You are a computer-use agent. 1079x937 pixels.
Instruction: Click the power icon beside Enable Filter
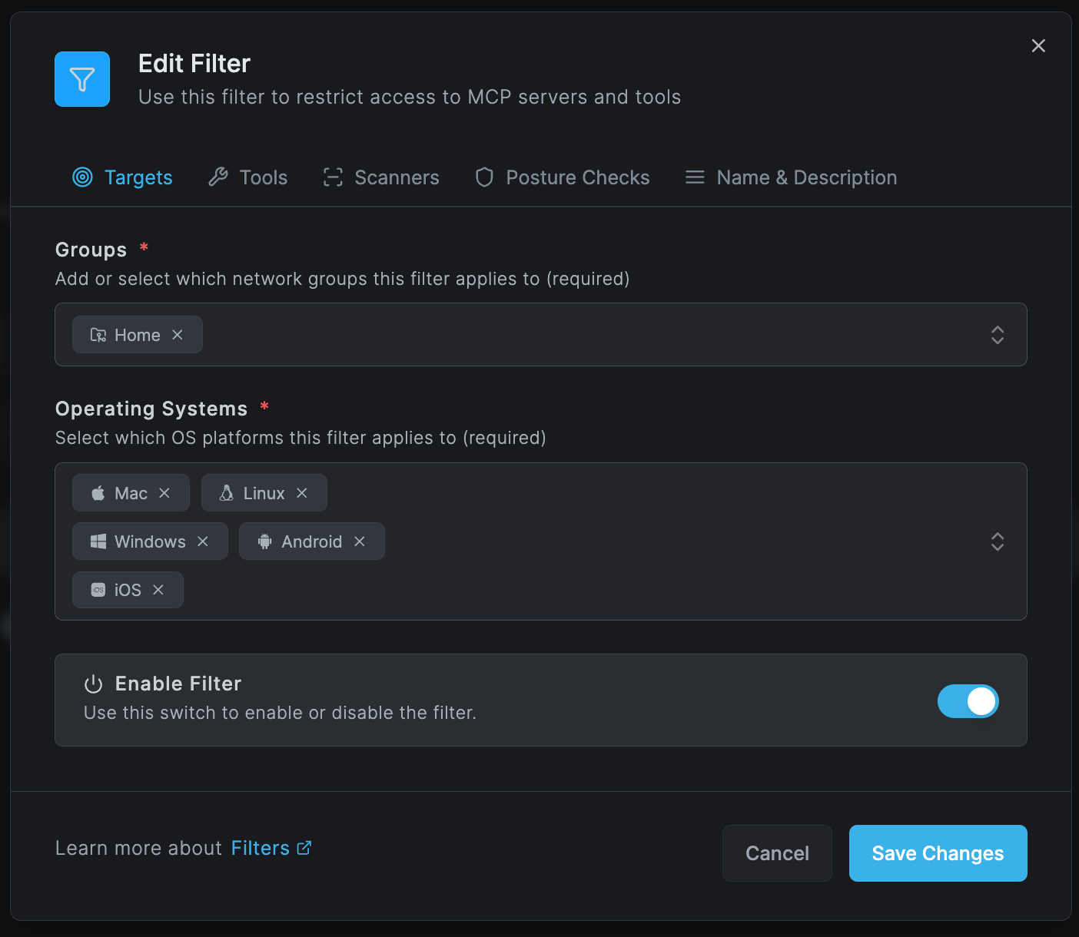[92, 684]
